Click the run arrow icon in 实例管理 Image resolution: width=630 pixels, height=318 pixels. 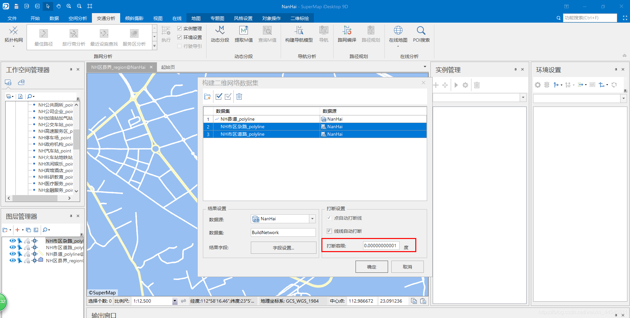click(456, 85)
